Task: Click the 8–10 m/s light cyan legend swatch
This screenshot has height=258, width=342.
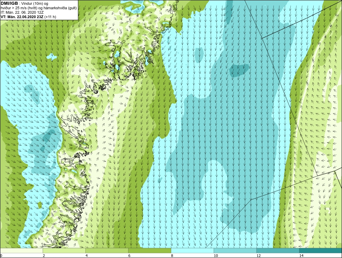Action: (192, 250)
